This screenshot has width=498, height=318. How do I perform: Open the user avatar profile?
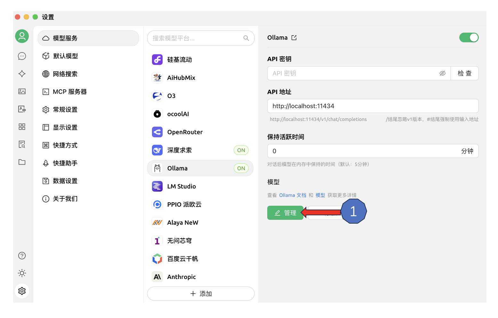pyautogui.click(x=22, y=36)
